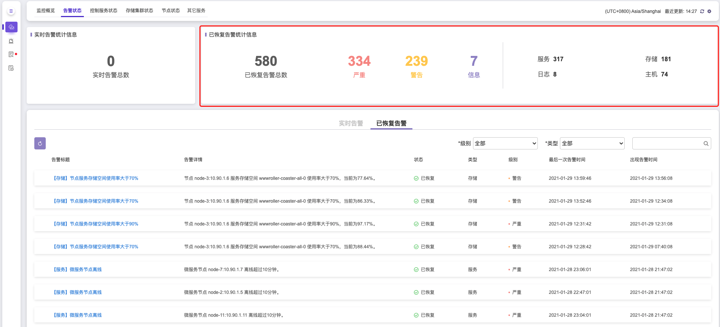The width and height of the screenshot is (720, 327).
Task: Click the purple table refresh button
Action: 40,143
